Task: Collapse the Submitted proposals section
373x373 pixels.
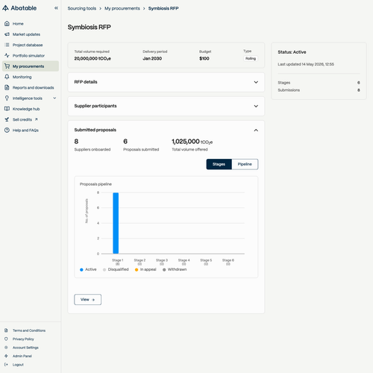Action: [x=256, y=130]
